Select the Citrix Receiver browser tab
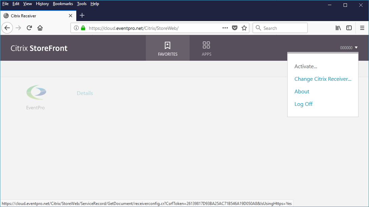The image size is (369, 207). pos(38,16)
